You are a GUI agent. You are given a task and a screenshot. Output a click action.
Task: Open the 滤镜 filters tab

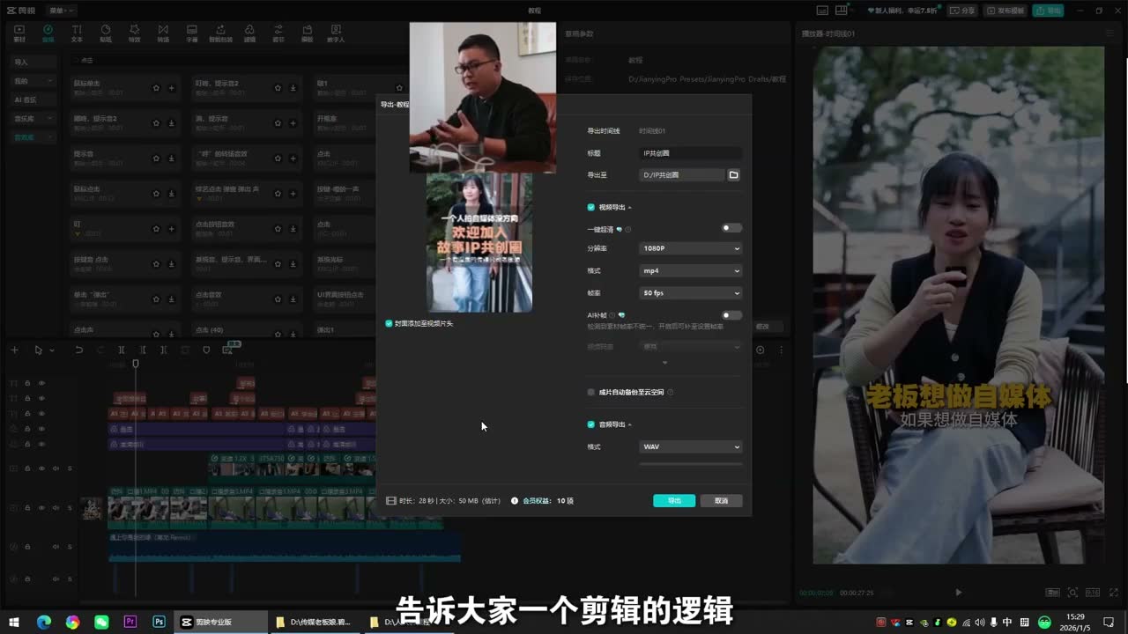pos(249,33)
